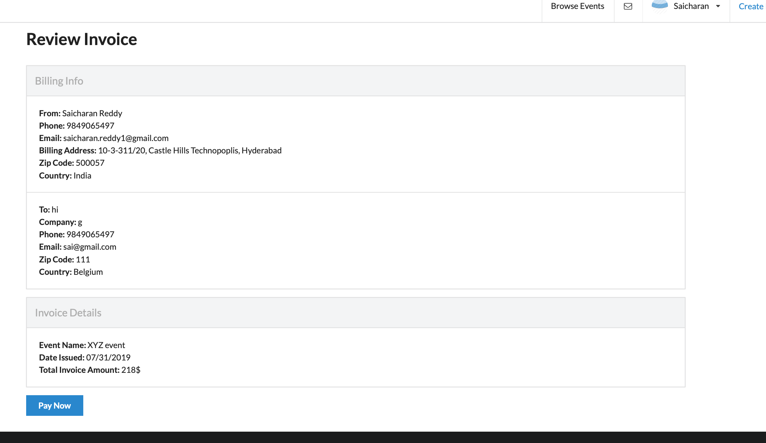Viewport: 766px width, 443px height.
Task: Open the Saicharan user menu
Action: tap(691, 6)
